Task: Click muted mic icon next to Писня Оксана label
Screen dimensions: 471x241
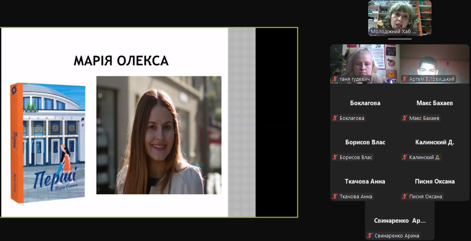Action: click(405, 197)
